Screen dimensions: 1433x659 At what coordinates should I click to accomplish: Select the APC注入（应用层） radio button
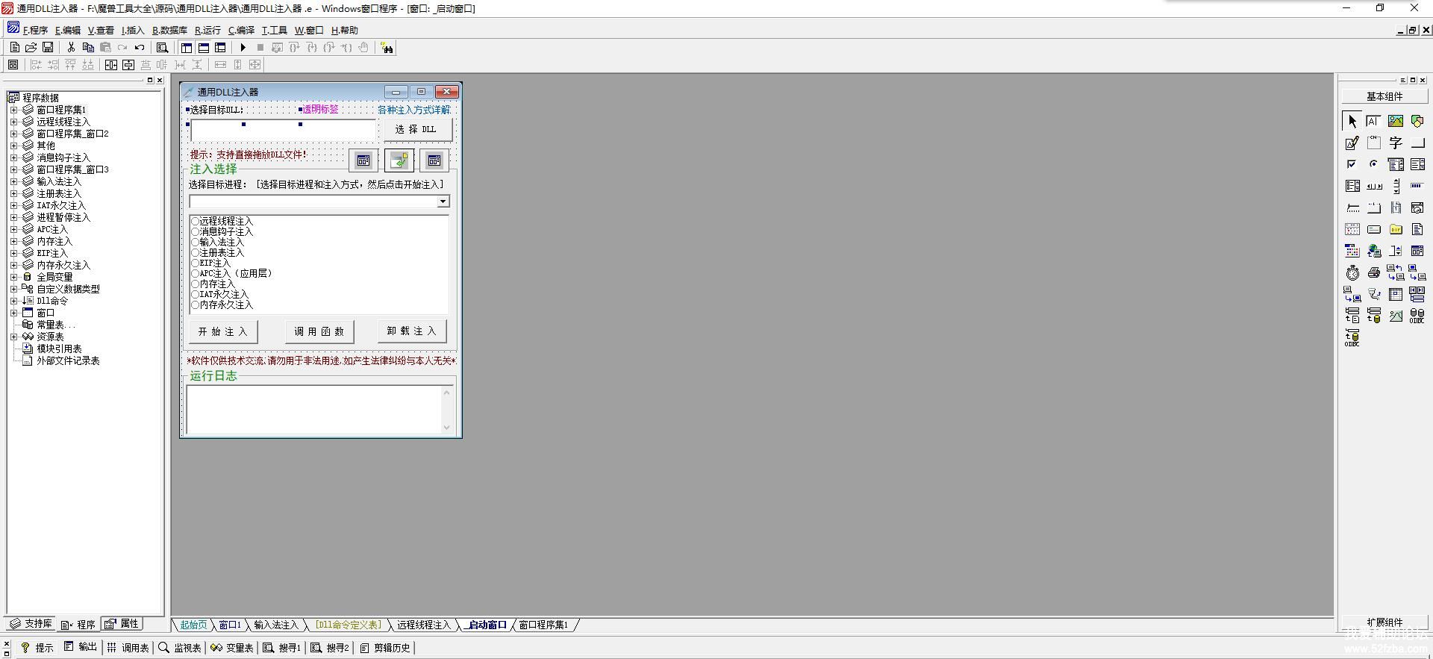point(232,273)
